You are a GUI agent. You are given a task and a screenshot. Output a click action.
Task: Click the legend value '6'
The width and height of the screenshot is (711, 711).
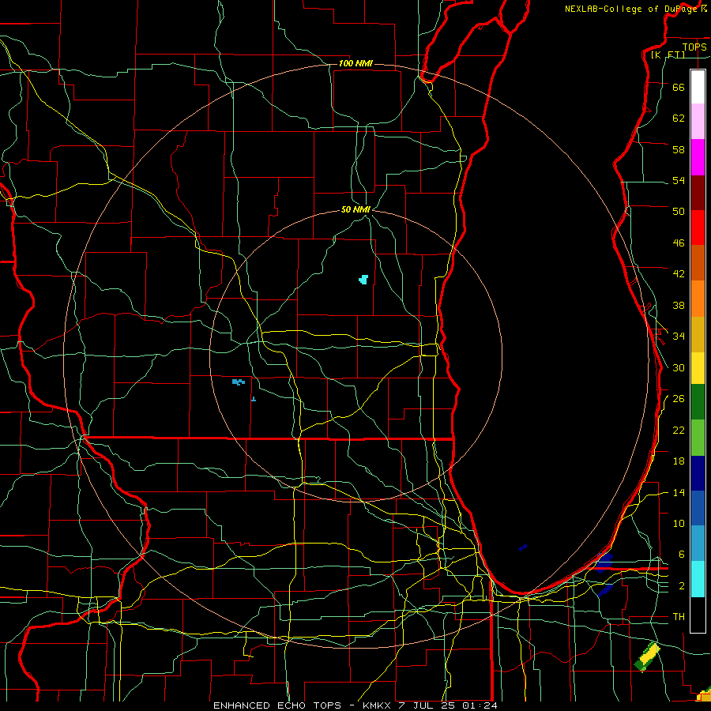click(681, 555)
